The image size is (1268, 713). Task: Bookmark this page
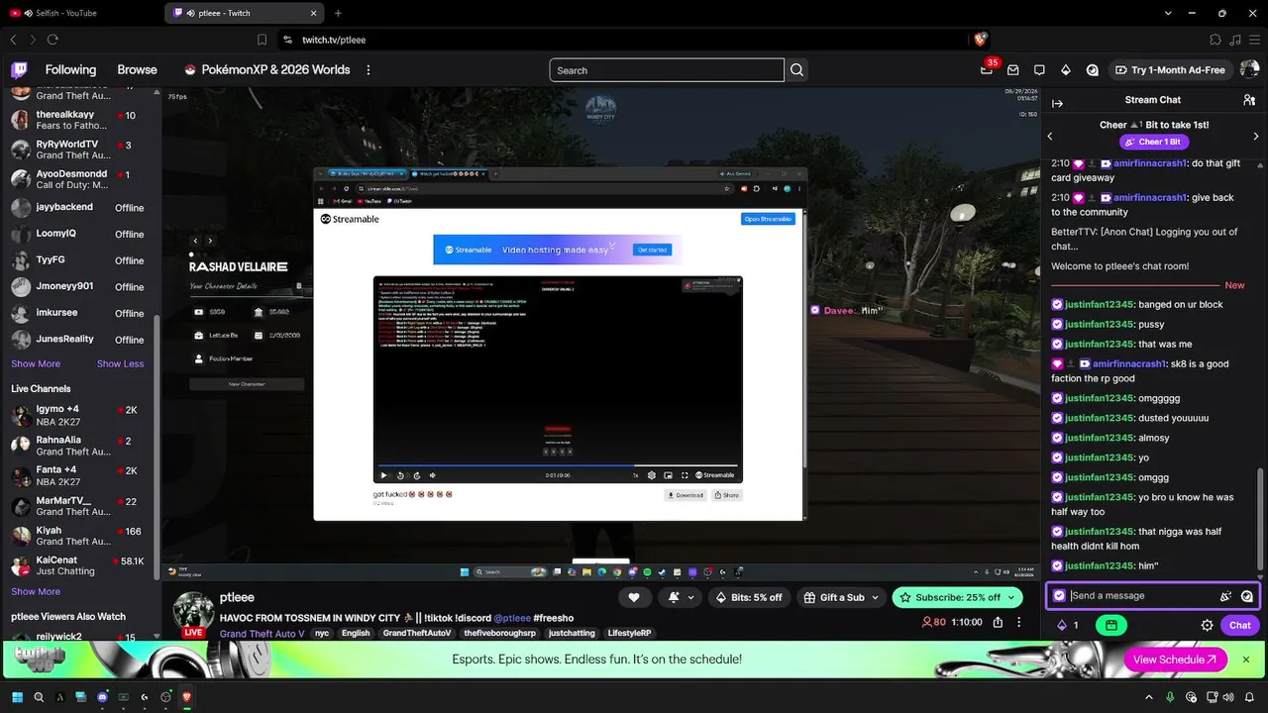pyautogui.click(x=262, y=40)
